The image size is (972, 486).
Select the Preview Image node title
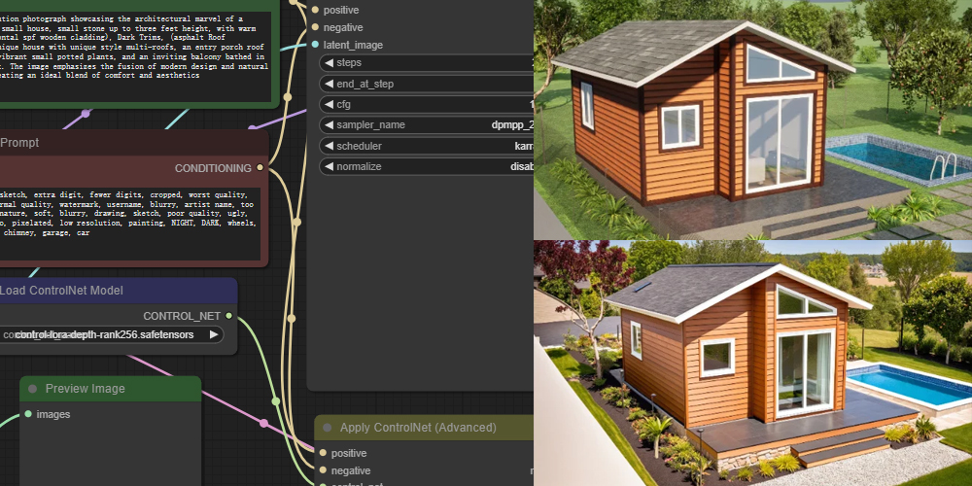[x=85, y=389]
